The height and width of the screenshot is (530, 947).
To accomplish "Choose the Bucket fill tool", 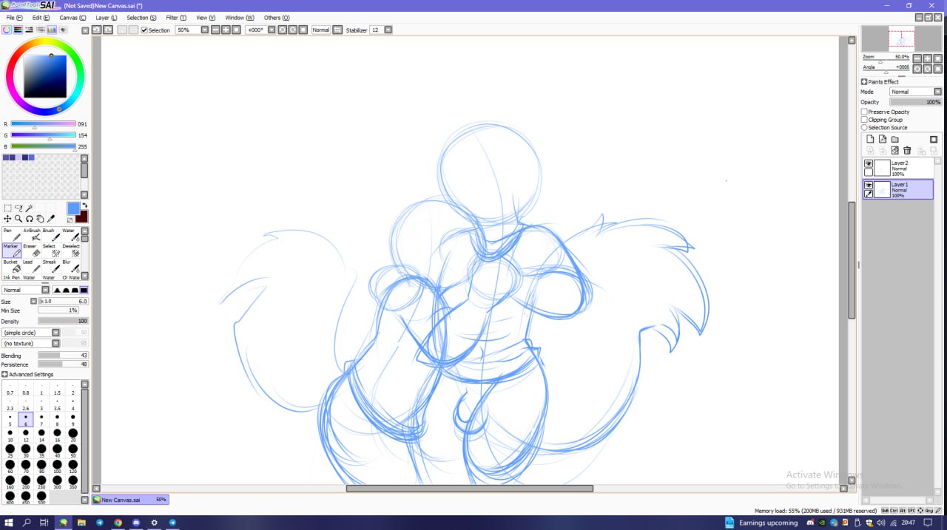I will click(12, 265).
